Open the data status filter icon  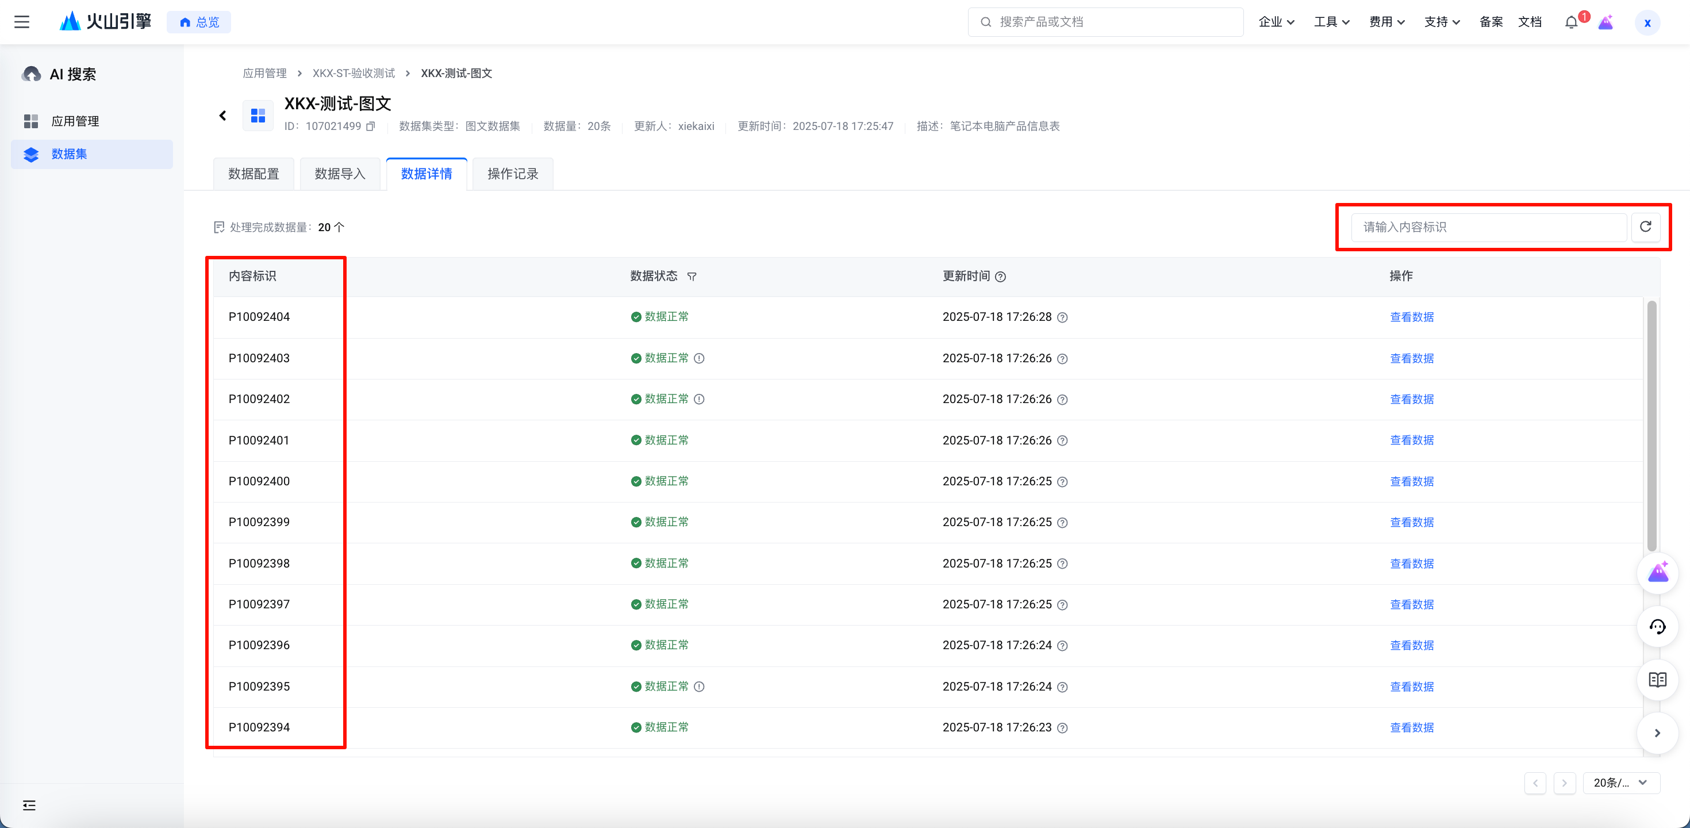[692, 277]
